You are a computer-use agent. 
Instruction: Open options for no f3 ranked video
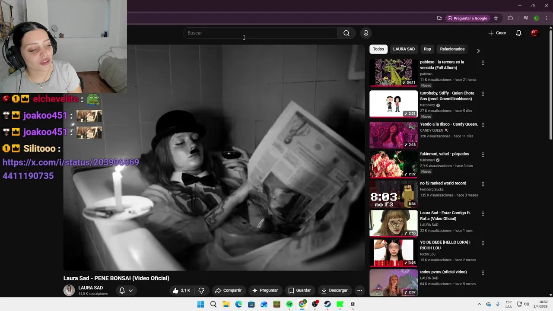tap(483, 184)
